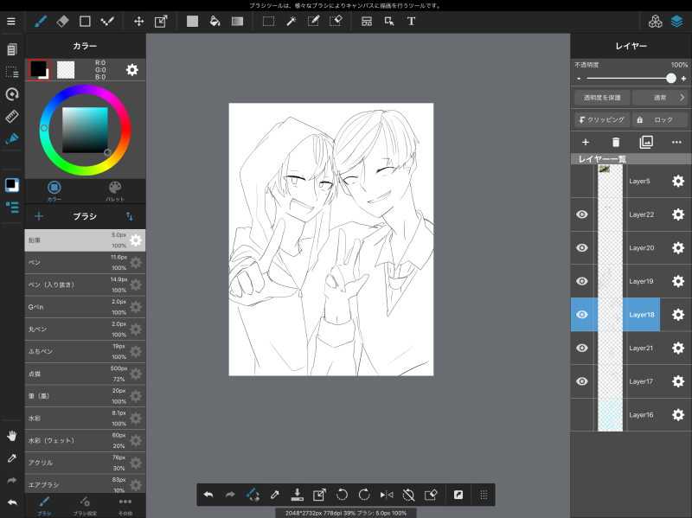Image resolution: width=692 pixels, height=518 pixels.
Task: Open the blend mode dropdown labeled 通常
Action: 659,98
